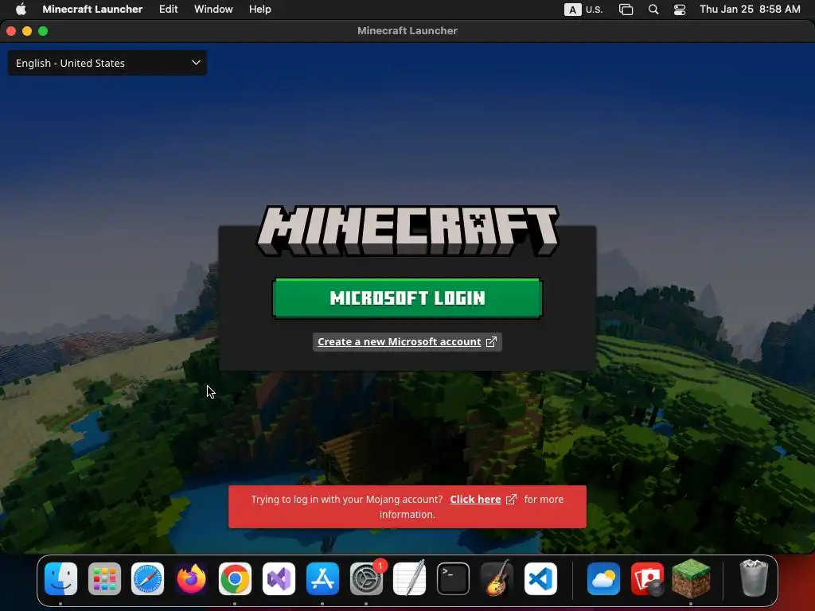Open Control Center in menu bar

pos(680,10)
